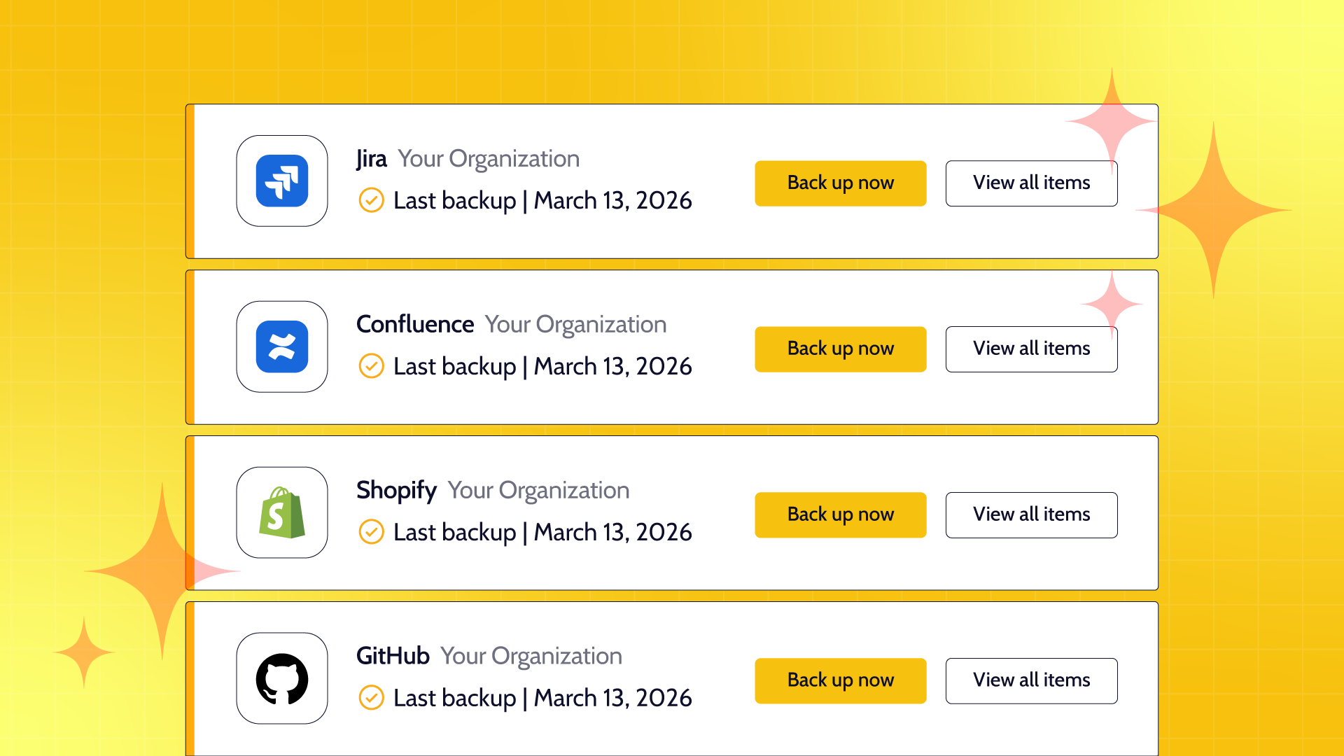
Task: Click Jira's backup success checkmark icon
Action: point(371,200)
